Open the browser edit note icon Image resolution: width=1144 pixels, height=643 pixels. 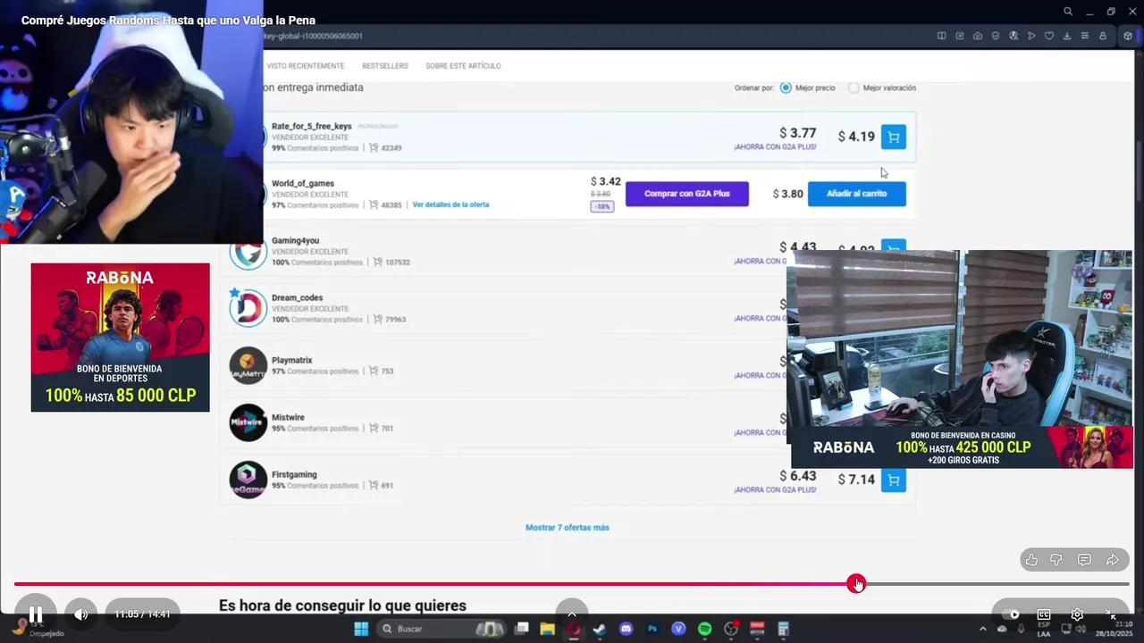[x=959, y=36]
